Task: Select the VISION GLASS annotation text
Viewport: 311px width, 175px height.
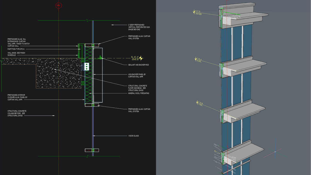Action: pyautogui.click(x=134, y=136)
